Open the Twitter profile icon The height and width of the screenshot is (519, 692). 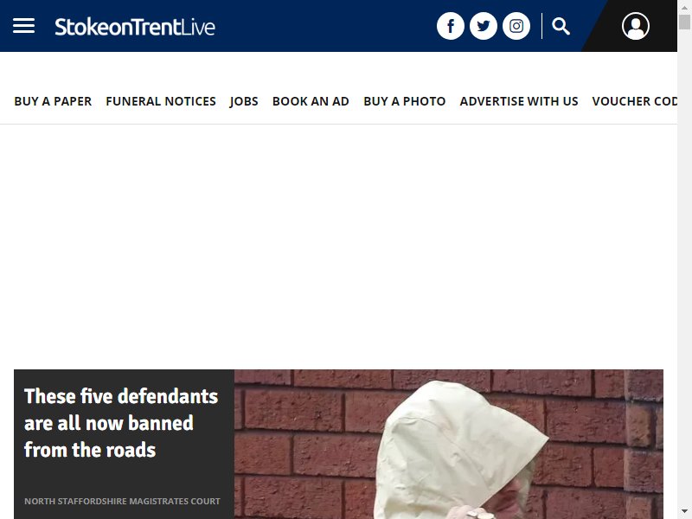pos(484,26)
